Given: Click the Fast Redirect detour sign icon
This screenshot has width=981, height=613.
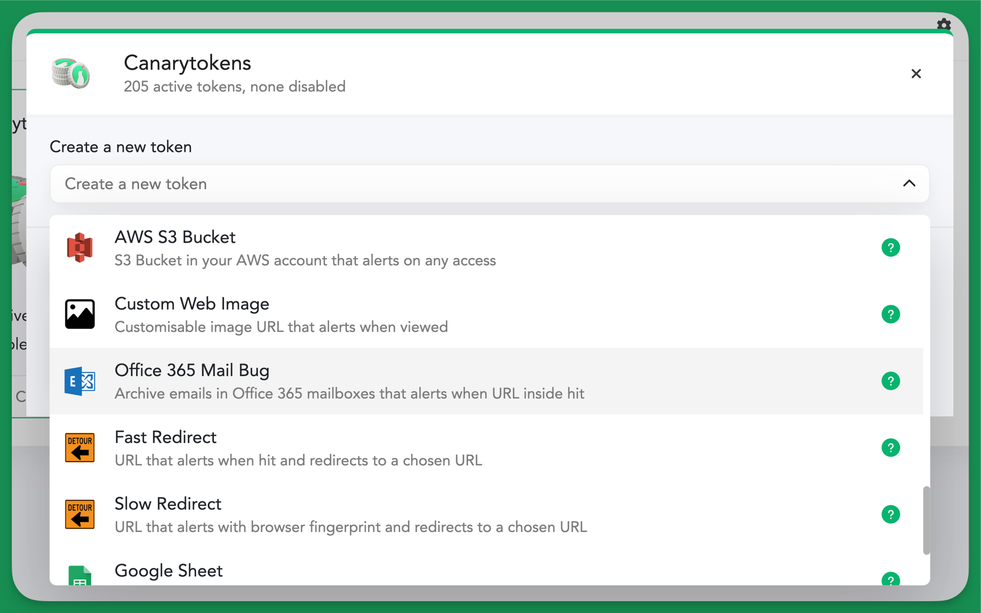Looking at the screenshot, I should tap(80, 448).
